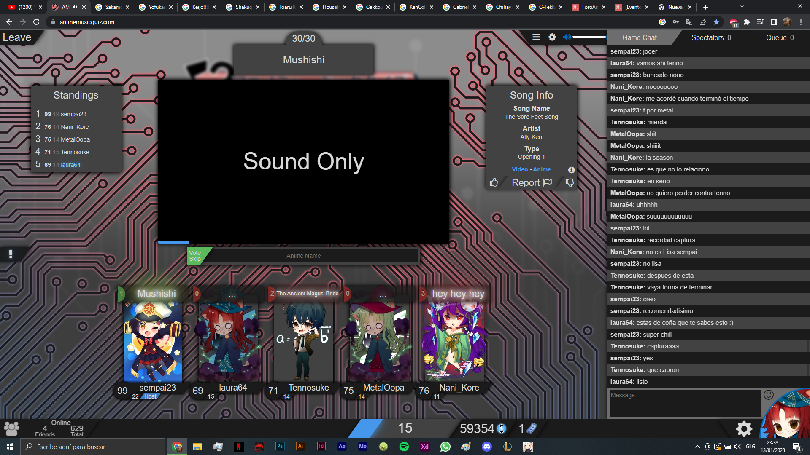Click the thumbs up like song icon
The width and height of the screenshot is (810, 455).
(x=494, y=182)
